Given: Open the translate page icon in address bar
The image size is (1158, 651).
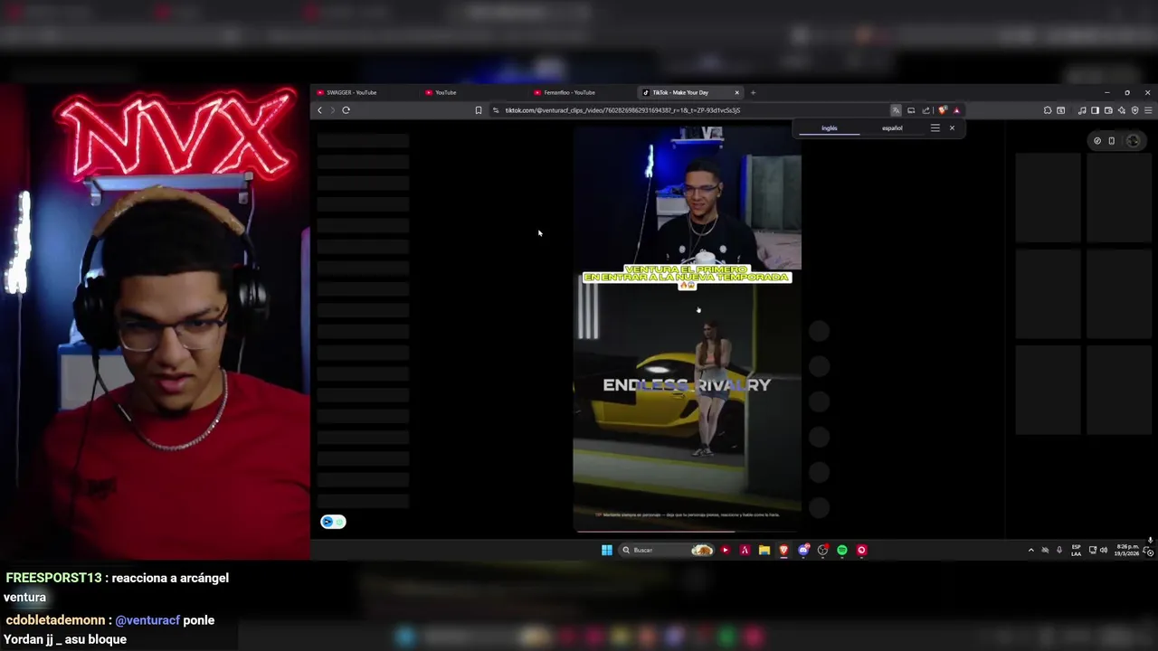Looking at the screenshot, I should [896, 110].
